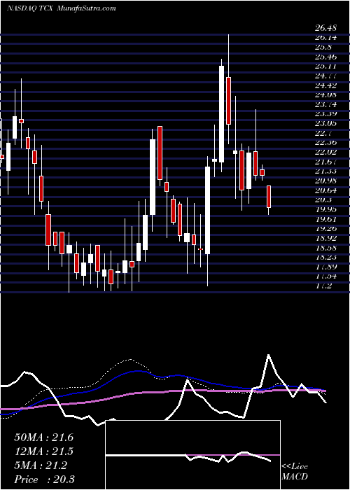Select the 18.92 price axis label
This screenshot has width=350, height=490.
coord(325,238)
